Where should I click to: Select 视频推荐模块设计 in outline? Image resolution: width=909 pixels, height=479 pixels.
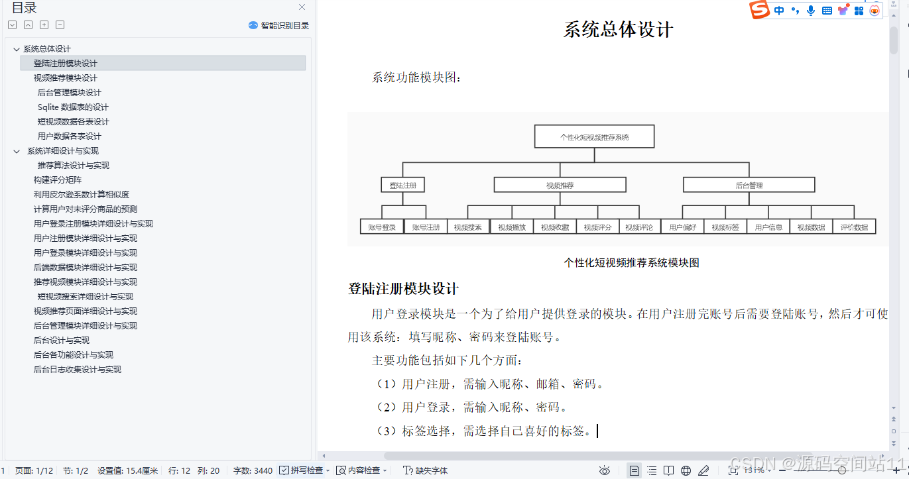pyautogui.click(x=66, y=78)
